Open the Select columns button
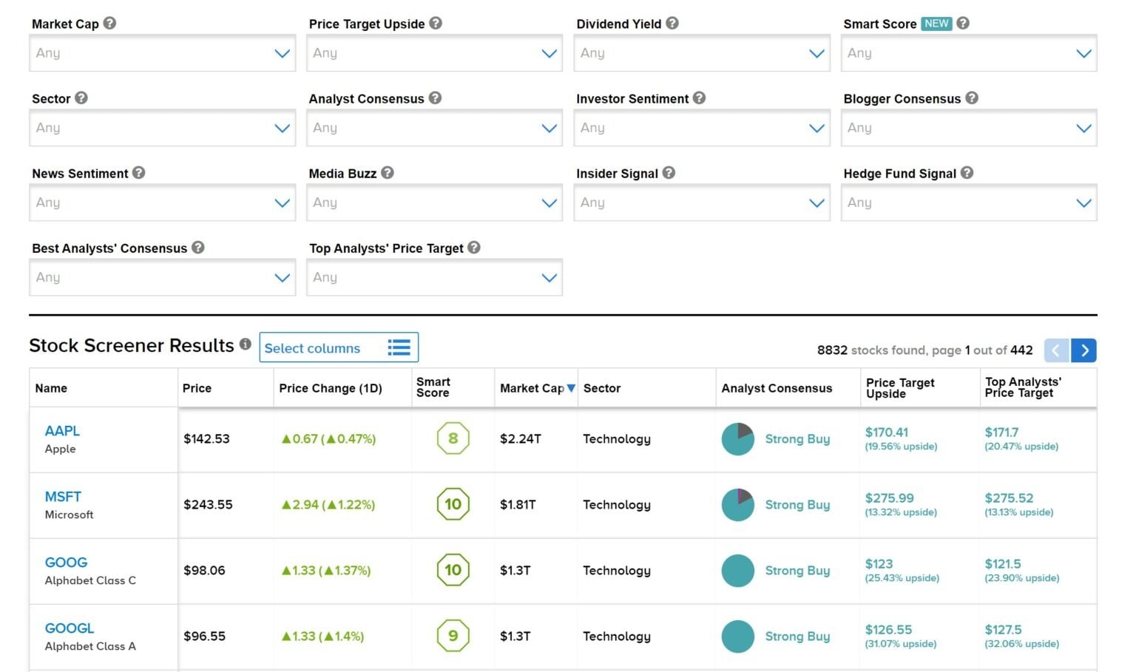 (339, 347)
